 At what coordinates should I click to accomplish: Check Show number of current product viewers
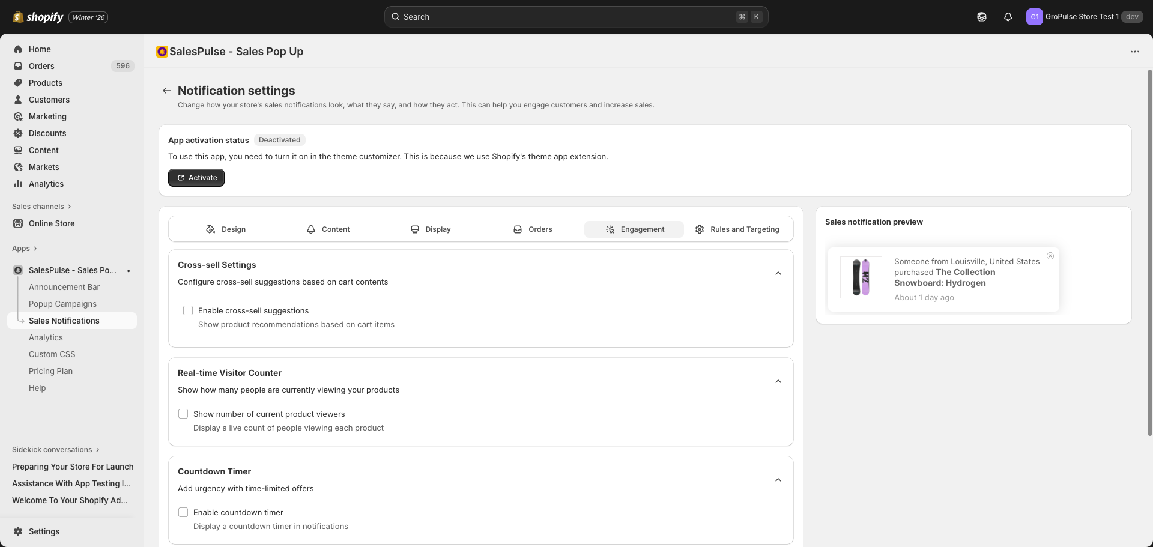click(x=183, y=414)
